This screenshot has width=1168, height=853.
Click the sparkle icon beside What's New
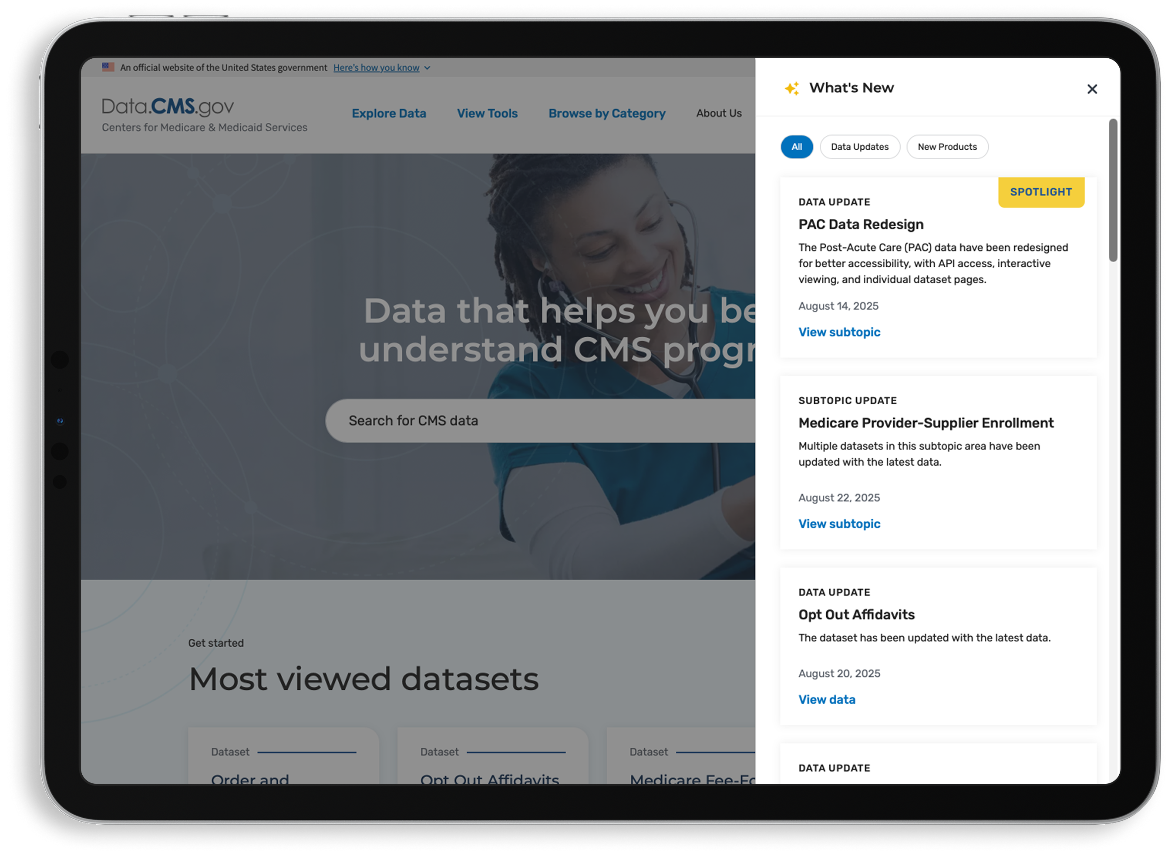coord(792,88)
